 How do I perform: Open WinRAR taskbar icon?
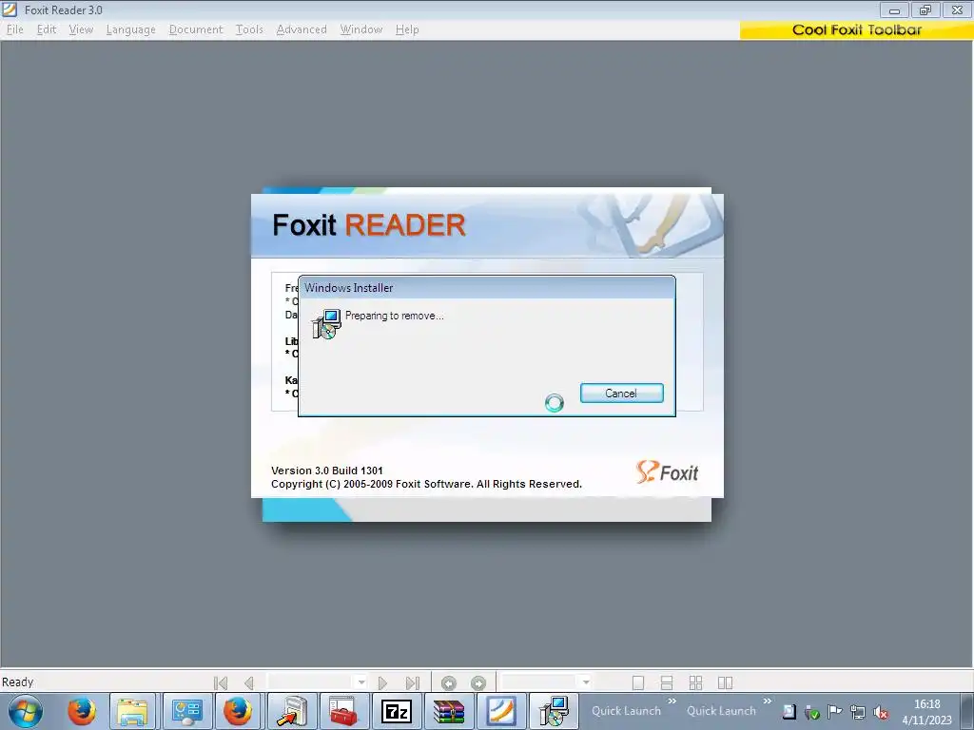[449, 711]
